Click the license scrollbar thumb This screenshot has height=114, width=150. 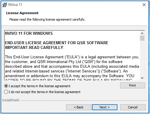pyautogui.click(x=142, y=38)
